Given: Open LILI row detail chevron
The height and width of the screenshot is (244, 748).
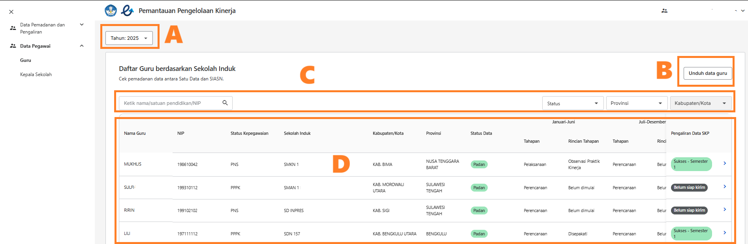Looking at the screenshot, I should (x=725, y=233).
